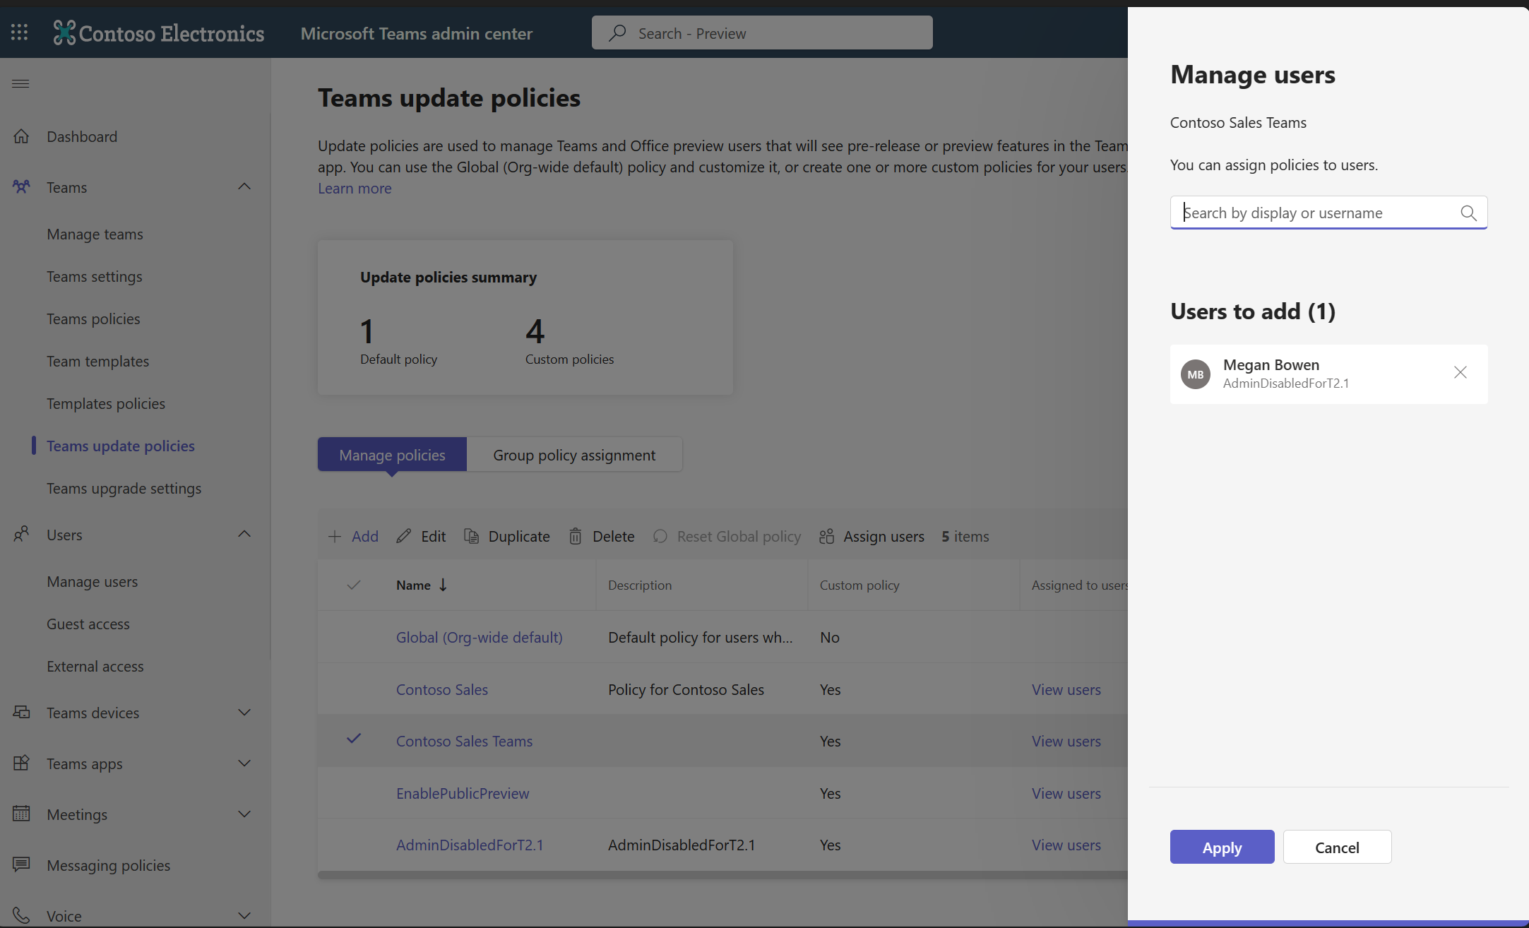
Task: Click the Assign users icon in toolbar
Action: click(827, 536)
